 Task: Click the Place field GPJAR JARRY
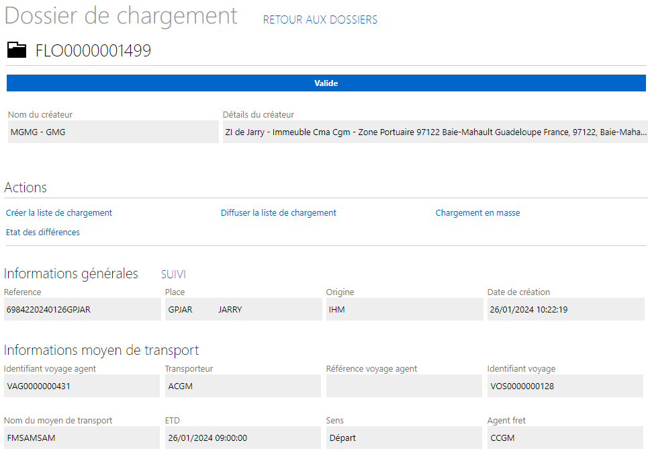point(243,309)
